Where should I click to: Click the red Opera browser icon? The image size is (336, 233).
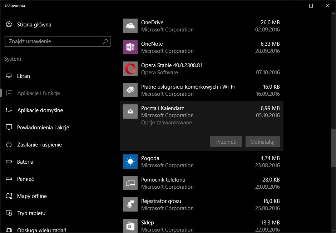(x=130, y=69)
